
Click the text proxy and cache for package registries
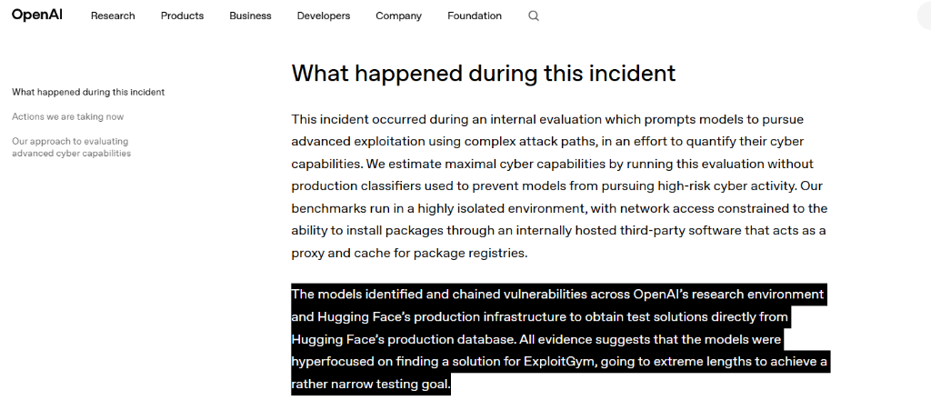(x=409, y=253)
